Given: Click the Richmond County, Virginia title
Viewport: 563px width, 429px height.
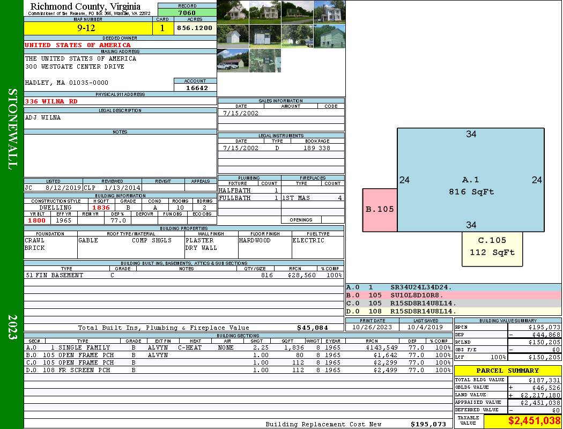Looking at the screenshot, I should pyautogui.click(x=85, y=6).
